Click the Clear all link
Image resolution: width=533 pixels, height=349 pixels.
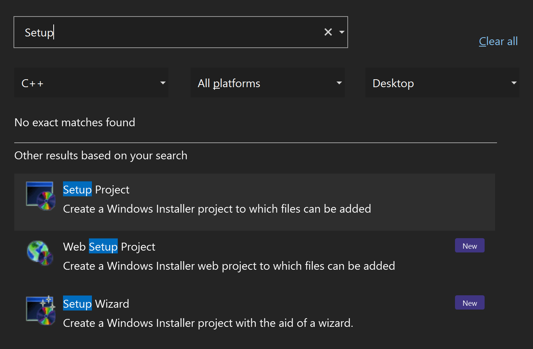[x=498, y=41]
